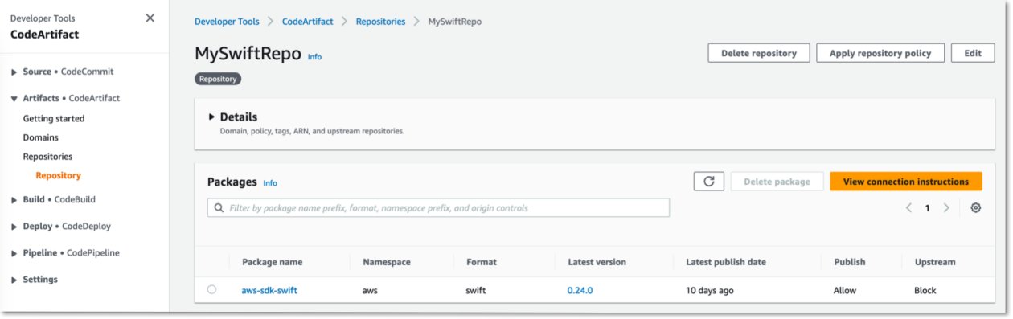
Task: Click the MySwiftRepo breadcrumb text
Action: [455, 22]
